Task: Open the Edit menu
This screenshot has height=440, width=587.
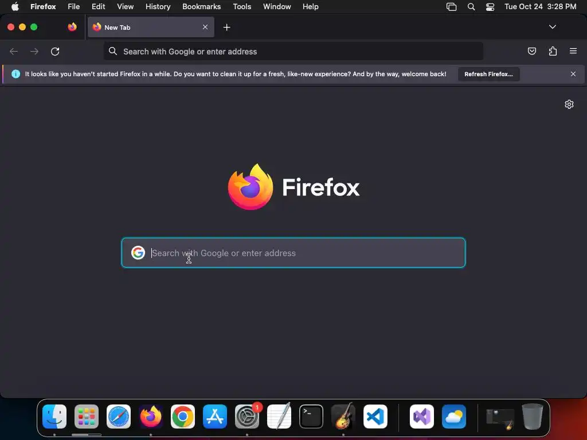Action: point(99,6)
